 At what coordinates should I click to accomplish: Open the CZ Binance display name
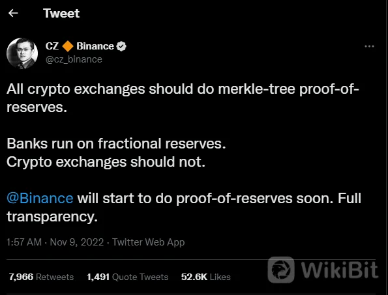point(80,46)
